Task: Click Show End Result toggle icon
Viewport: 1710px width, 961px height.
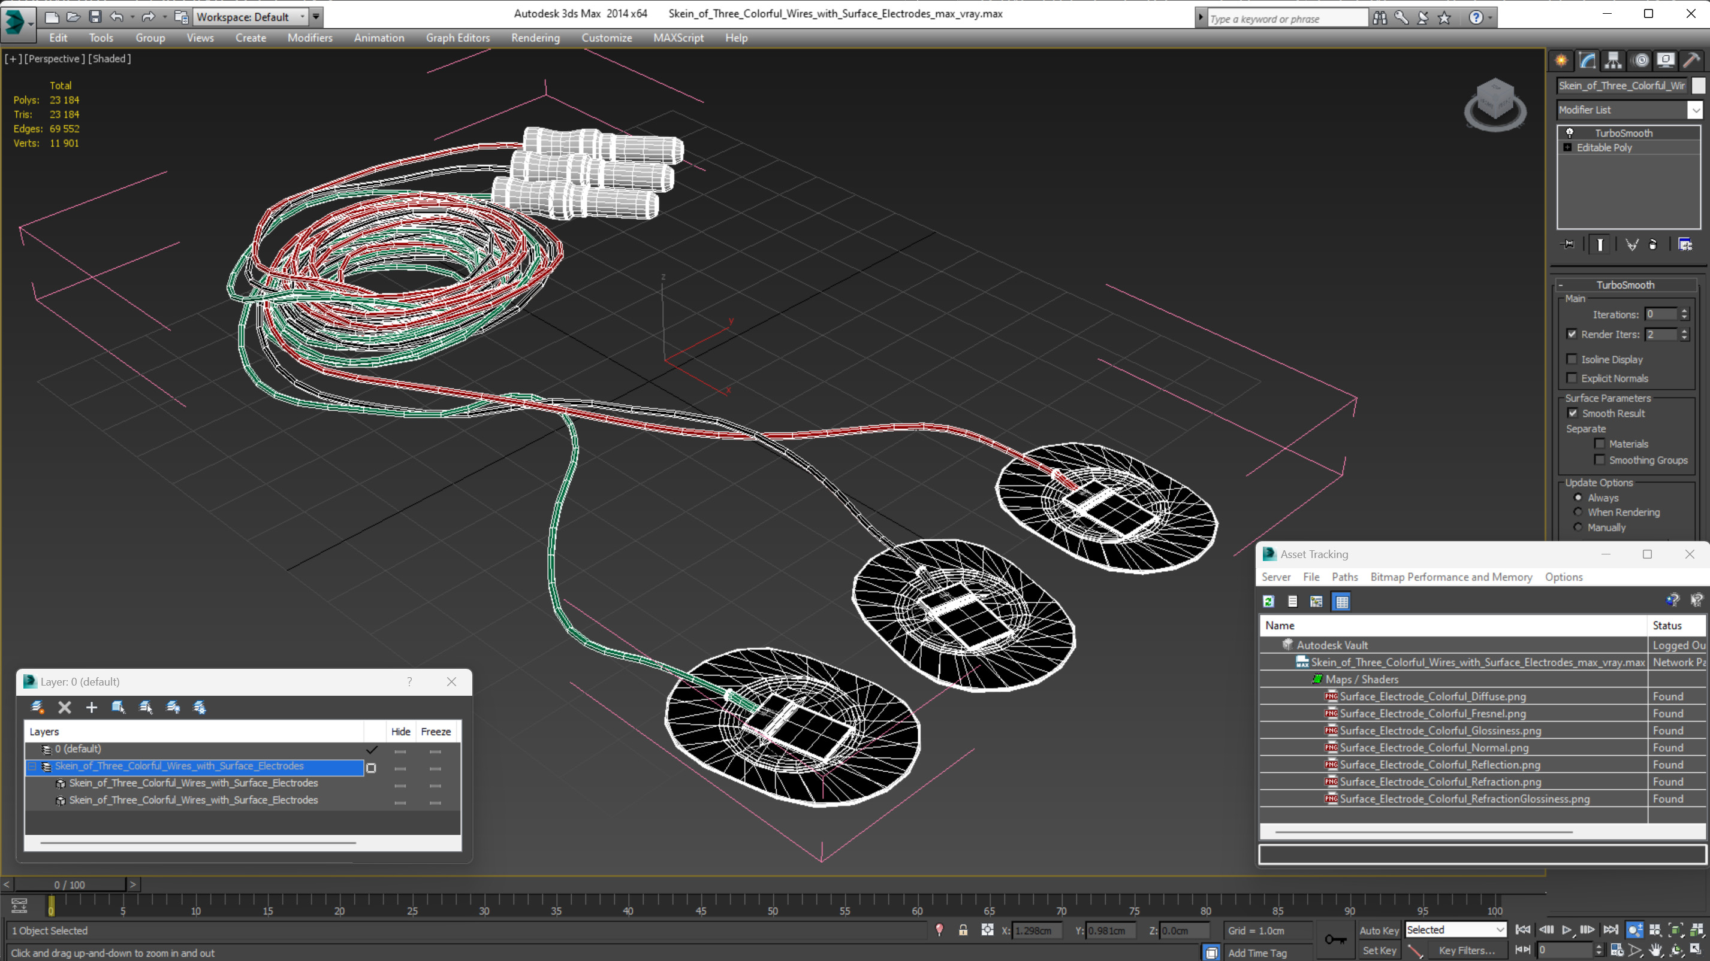Action: tap(1600, 244)
